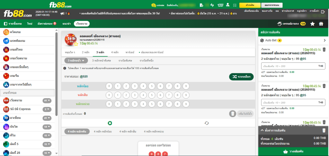Expand Auto Bet chevron arrow
The height and width of the screenshot is (156, 329).
[325, 40]
